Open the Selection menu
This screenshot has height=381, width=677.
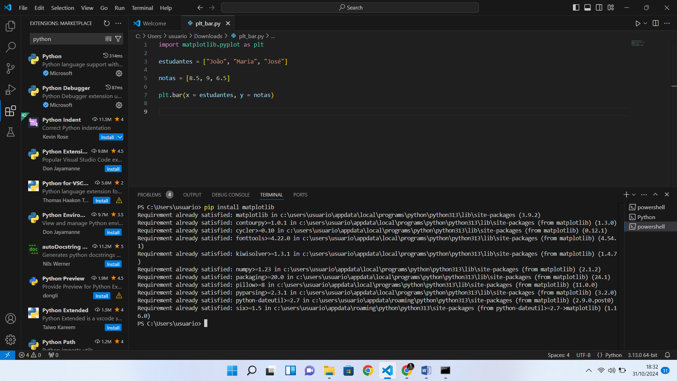[62, 8]
